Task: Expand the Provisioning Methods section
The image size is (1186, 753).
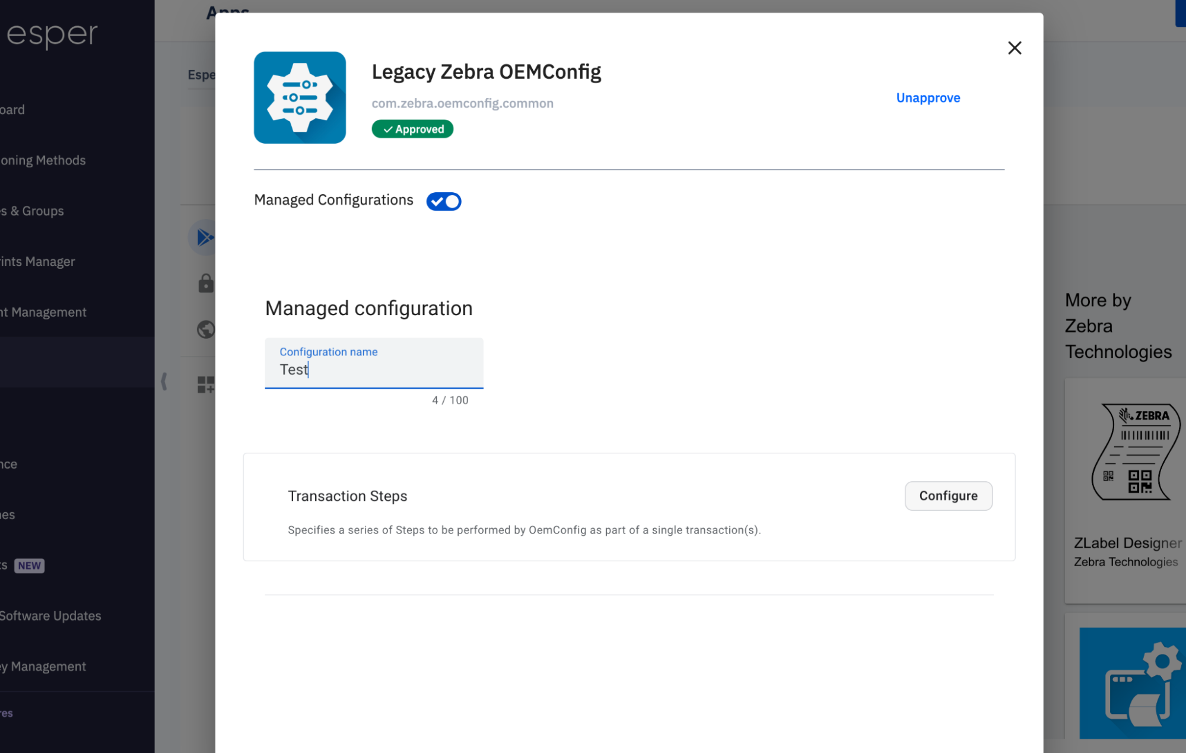Action: click(x=43, y=160)
